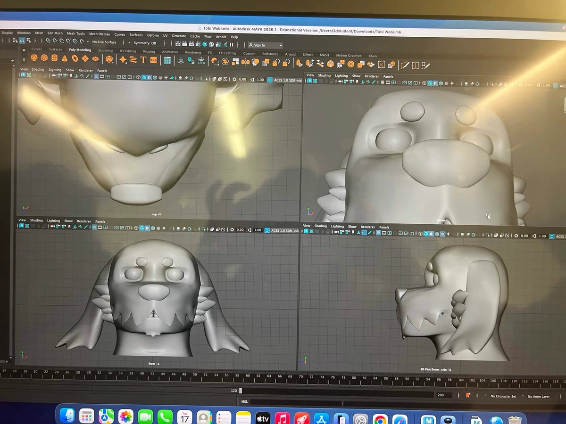Open Finder from the dock

(x=67, y=416)
